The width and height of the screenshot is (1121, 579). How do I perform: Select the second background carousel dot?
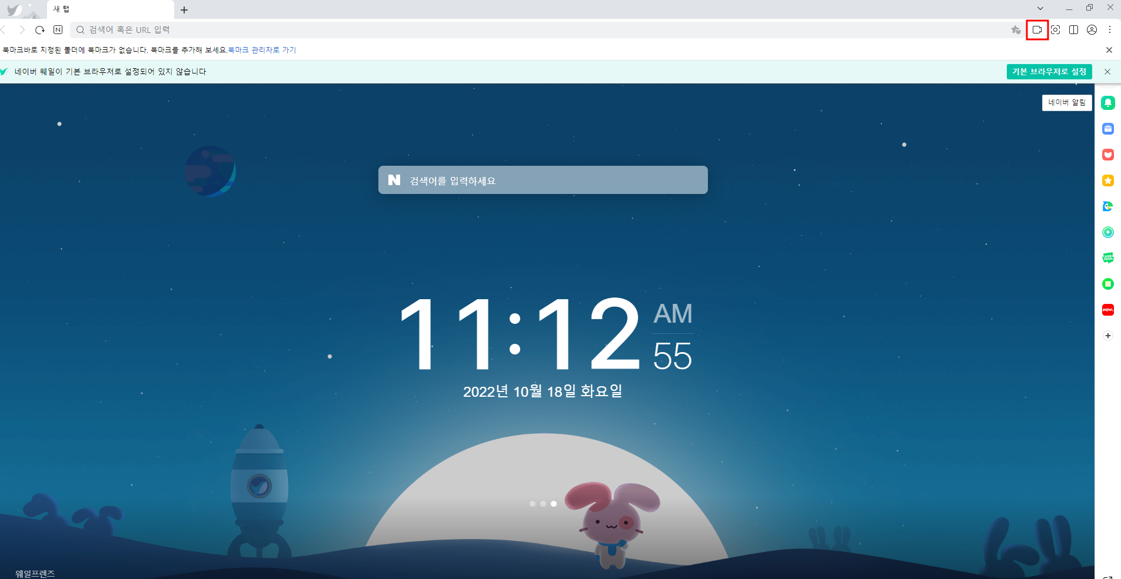tap(543, 504)
